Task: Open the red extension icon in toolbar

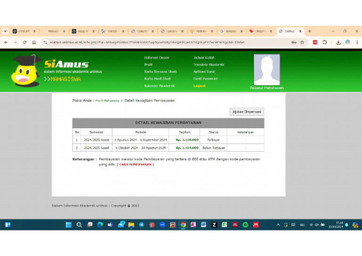Action: (x=315, y=42)
